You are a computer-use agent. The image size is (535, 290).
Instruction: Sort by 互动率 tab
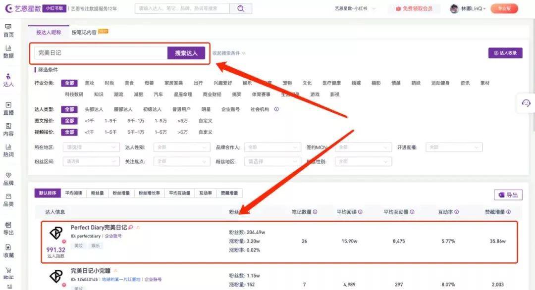(206, 193)
